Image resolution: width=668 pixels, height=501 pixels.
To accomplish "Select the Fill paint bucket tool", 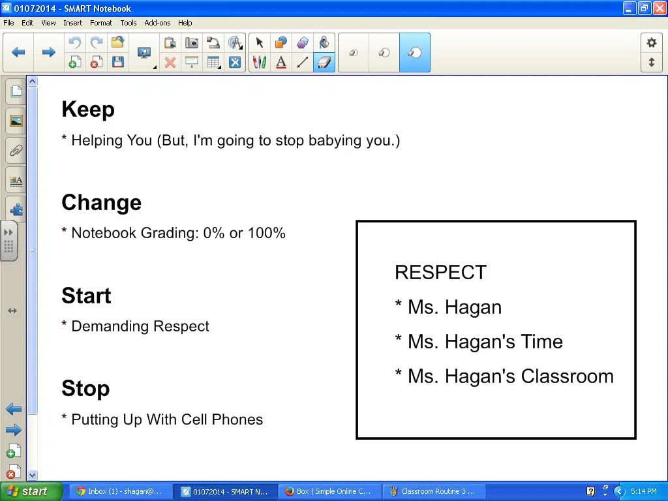I will pyautogui.click(x=324, y=42).
